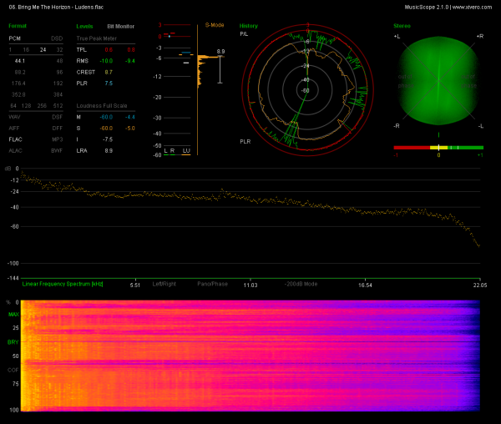The width and height of the screenshot is (501, 424).
Task: Click the P/L label in History panel
Action: point(244,34)
